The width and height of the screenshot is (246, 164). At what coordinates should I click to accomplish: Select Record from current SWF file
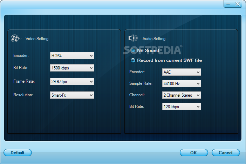coord(133,60)
